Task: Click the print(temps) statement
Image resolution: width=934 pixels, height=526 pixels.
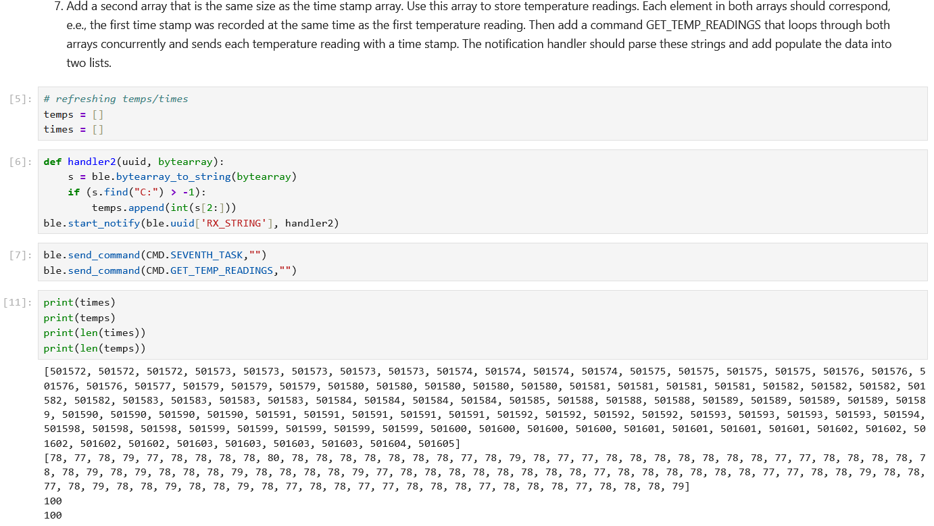Action: coord(79,318)
